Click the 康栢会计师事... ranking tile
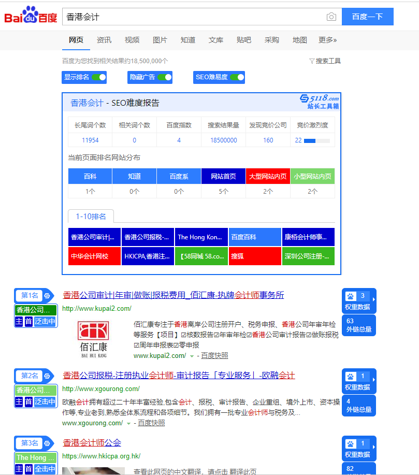Screen dimensions: 419x475 308,237
